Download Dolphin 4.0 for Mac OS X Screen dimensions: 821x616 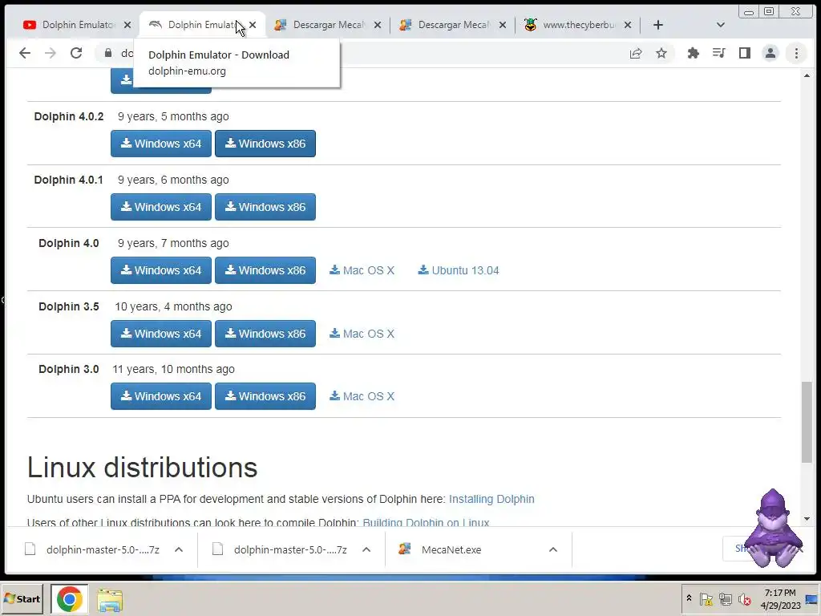coord(362,270)
